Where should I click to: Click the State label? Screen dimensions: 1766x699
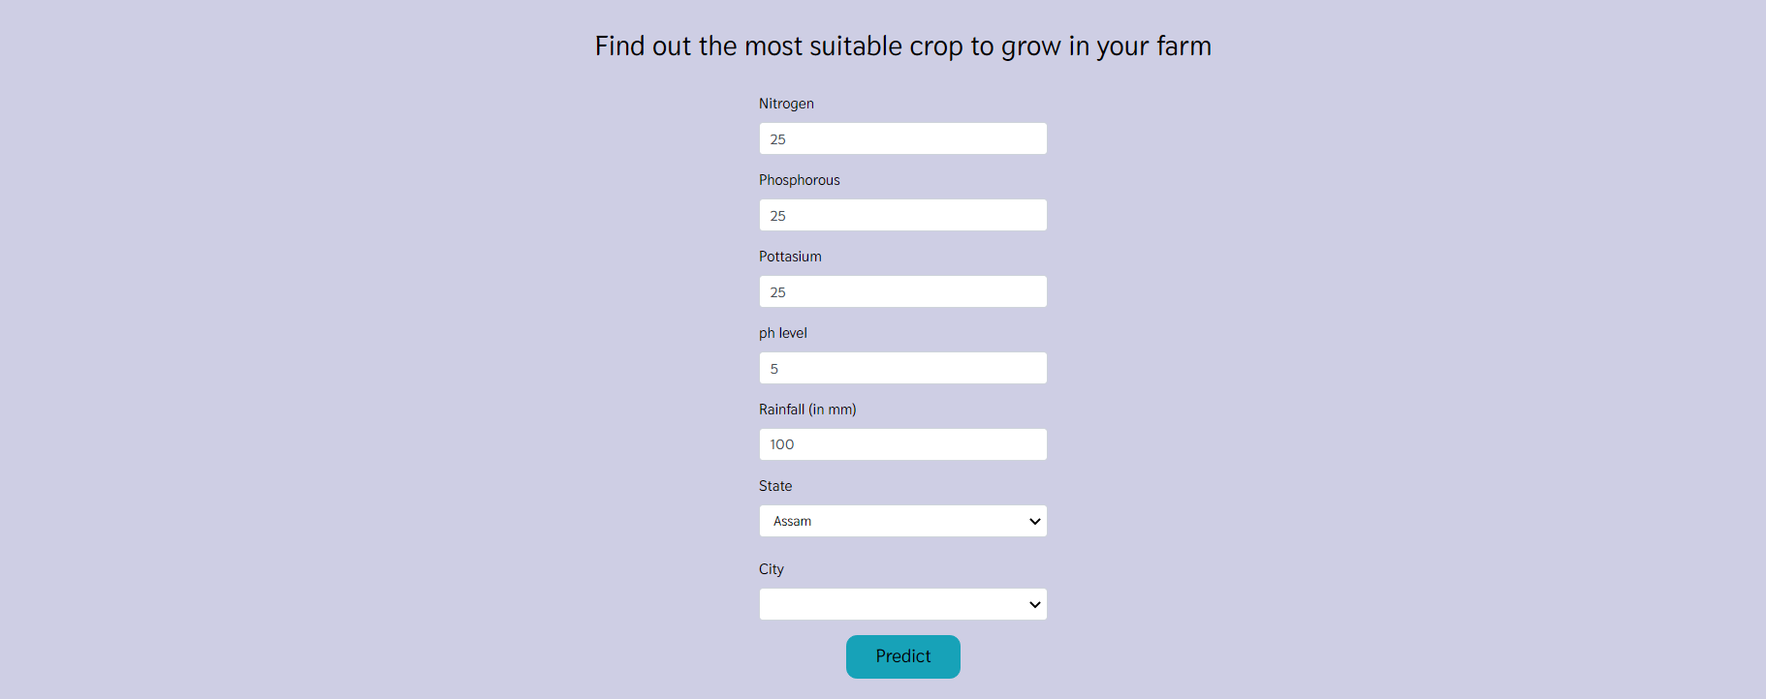pos(774,485)
